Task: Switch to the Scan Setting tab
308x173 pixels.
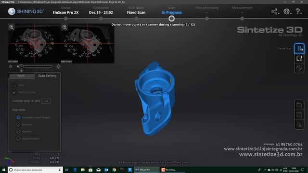Action: [x=47, y=76]
